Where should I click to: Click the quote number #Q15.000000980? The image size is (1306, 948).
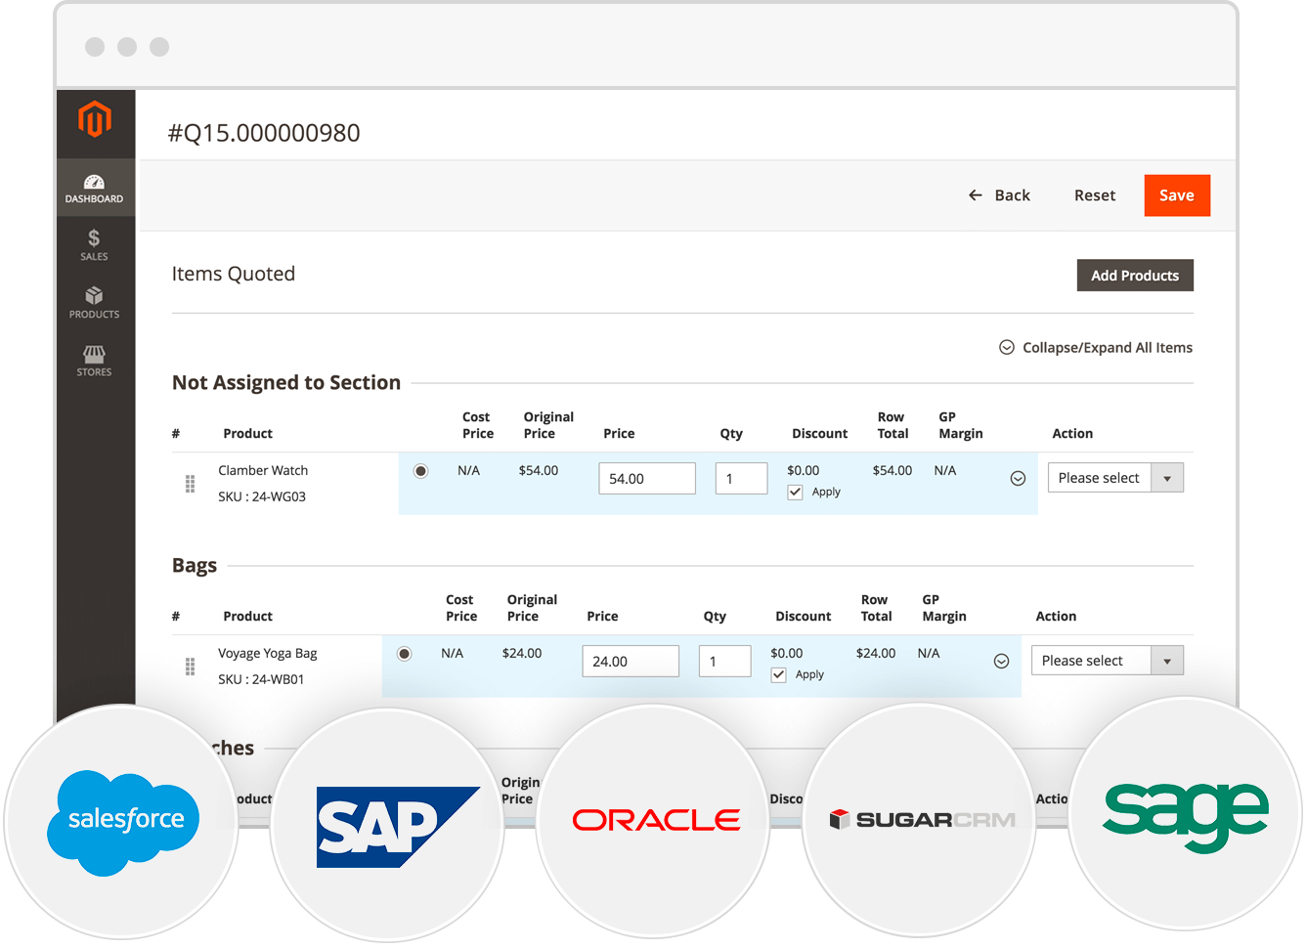tap(264, 133)
